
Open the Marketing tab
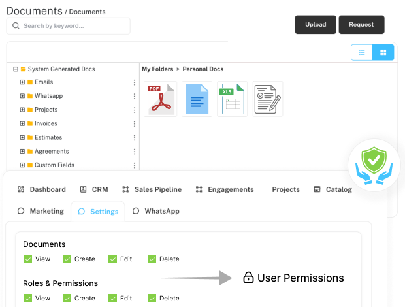[x=40, y=211]
